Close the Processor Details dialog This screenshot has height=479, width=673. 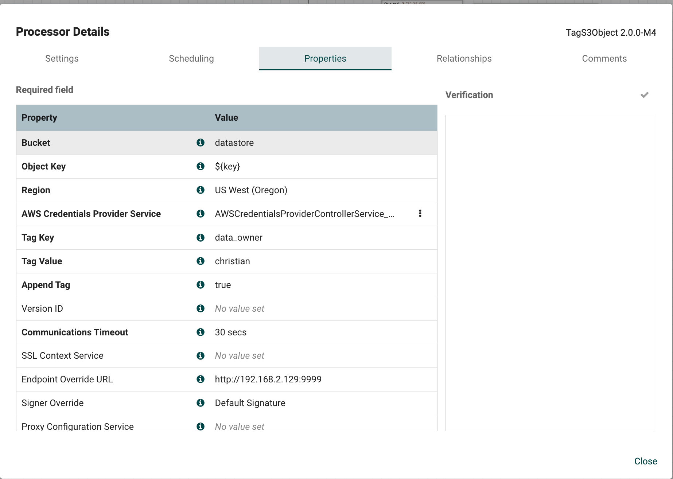coord(646,461)
